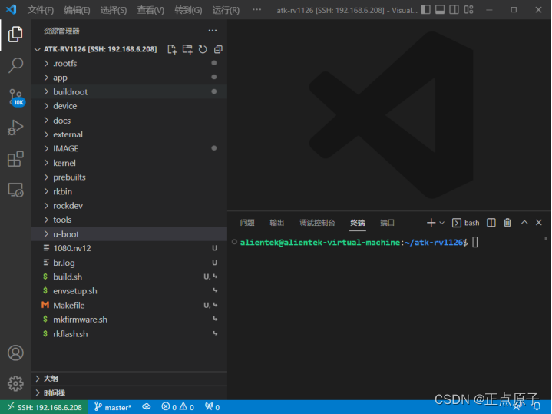Open the 1080.nv12 file
Screen dimensions: 552x414
(129, 248)
